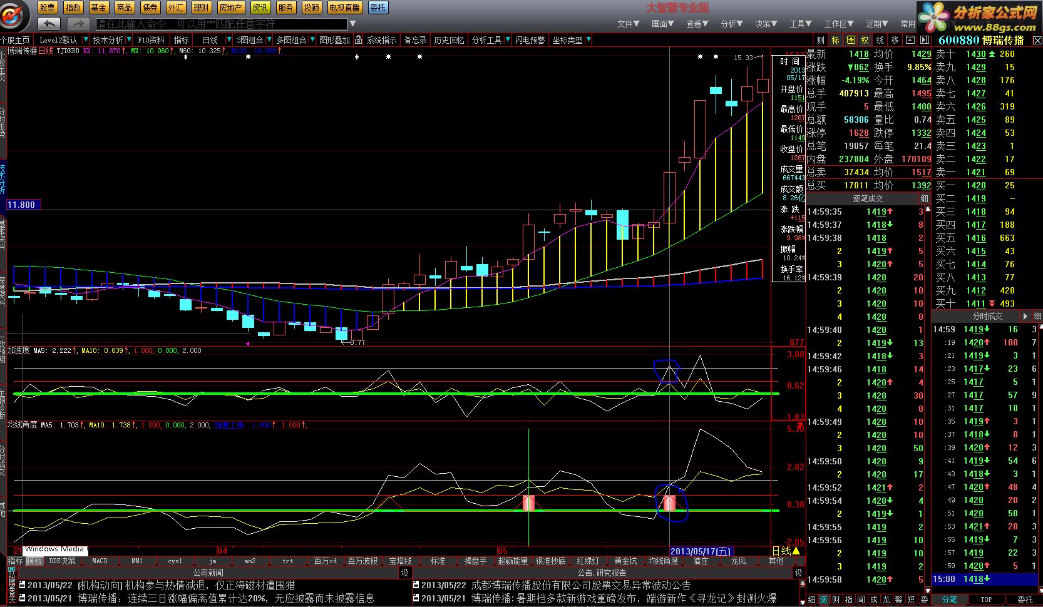This screenshot has width=1043, height=607.
Task: Click the 2013/05/17 date marker on timeline
Action: 700,551
